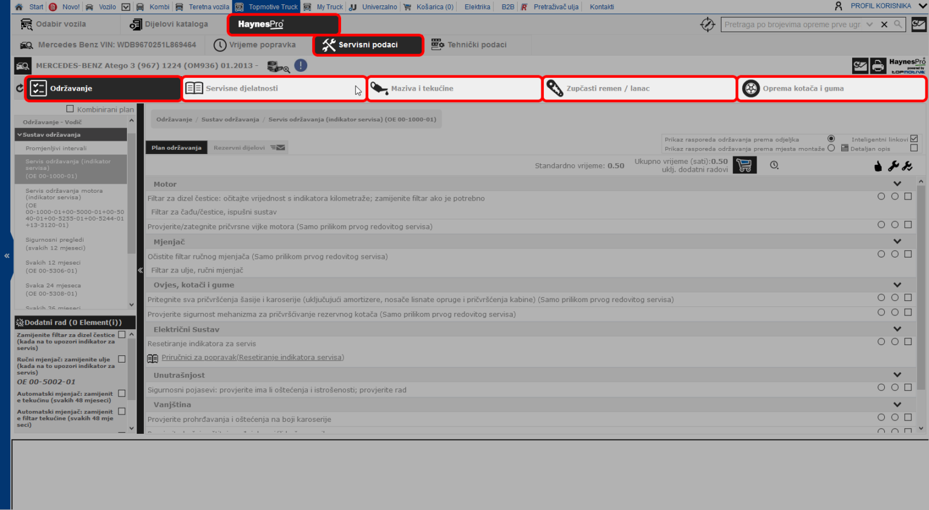Open the PROFIL KORISNIKA dropdown arrow

[x=922, y=6]
